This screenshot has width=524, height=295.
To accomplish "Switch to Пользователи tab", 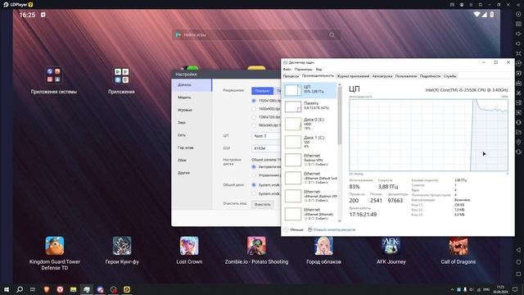I will click(x=406, y=76).
